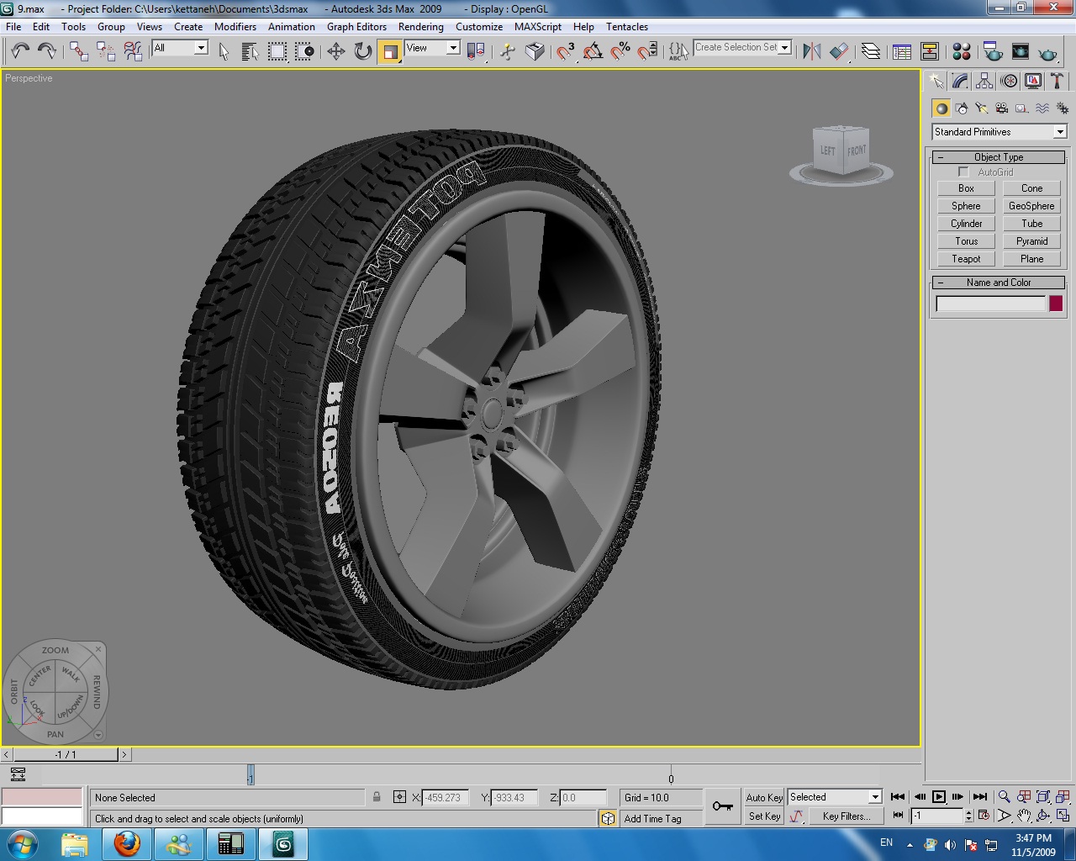Viewport: 1076px width, 861px height.
Task: Enable the AutoGrid checkbox
Action: (x=963, y=172)
